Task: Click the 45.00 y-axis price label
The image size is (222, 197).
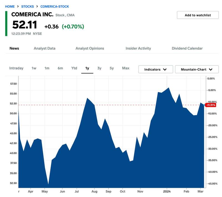Action: point(13,133)
